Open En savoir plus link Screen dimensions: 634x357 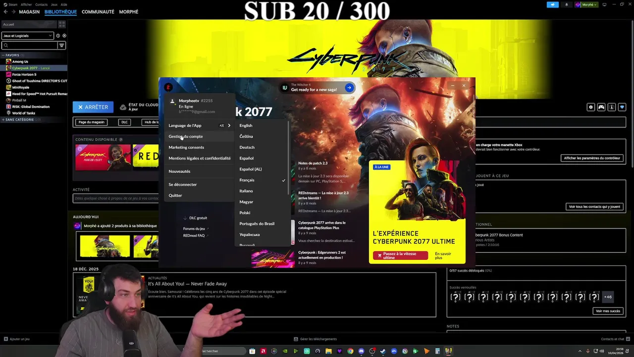coord(443,256)
